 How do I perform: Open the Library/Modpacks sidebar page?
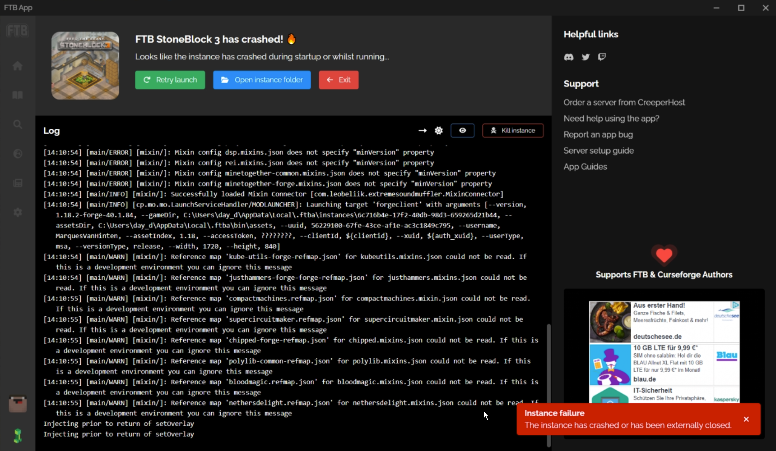click(18, 95)
